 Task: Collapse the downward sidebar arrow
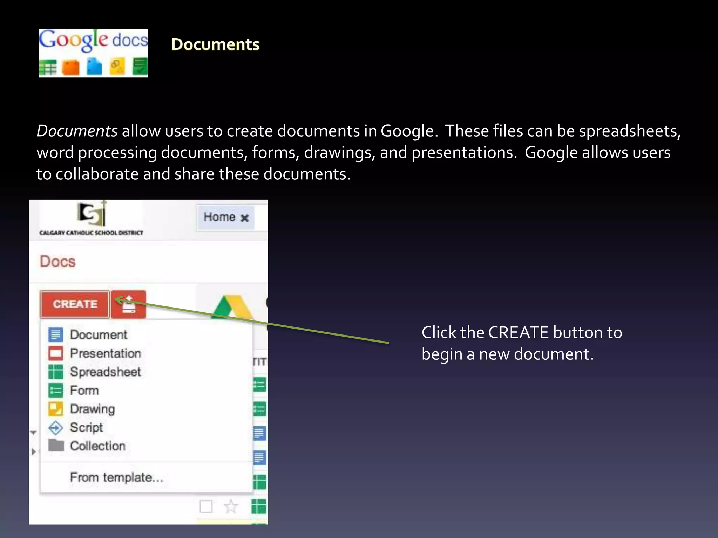pyautogui.click(x=33, y=433)
